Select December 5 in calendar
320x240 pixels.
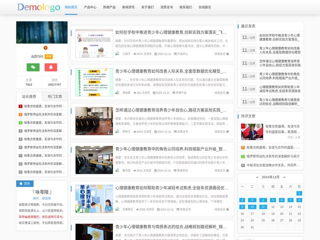(273, 200)
